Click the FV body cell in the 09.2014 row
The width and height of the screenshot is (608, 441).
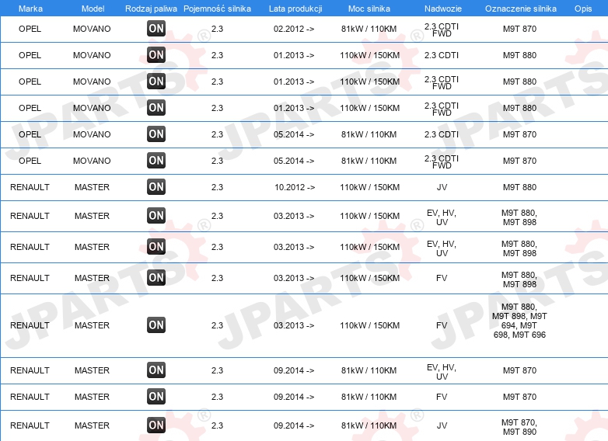pyautogui.click(x=442, y=397)
